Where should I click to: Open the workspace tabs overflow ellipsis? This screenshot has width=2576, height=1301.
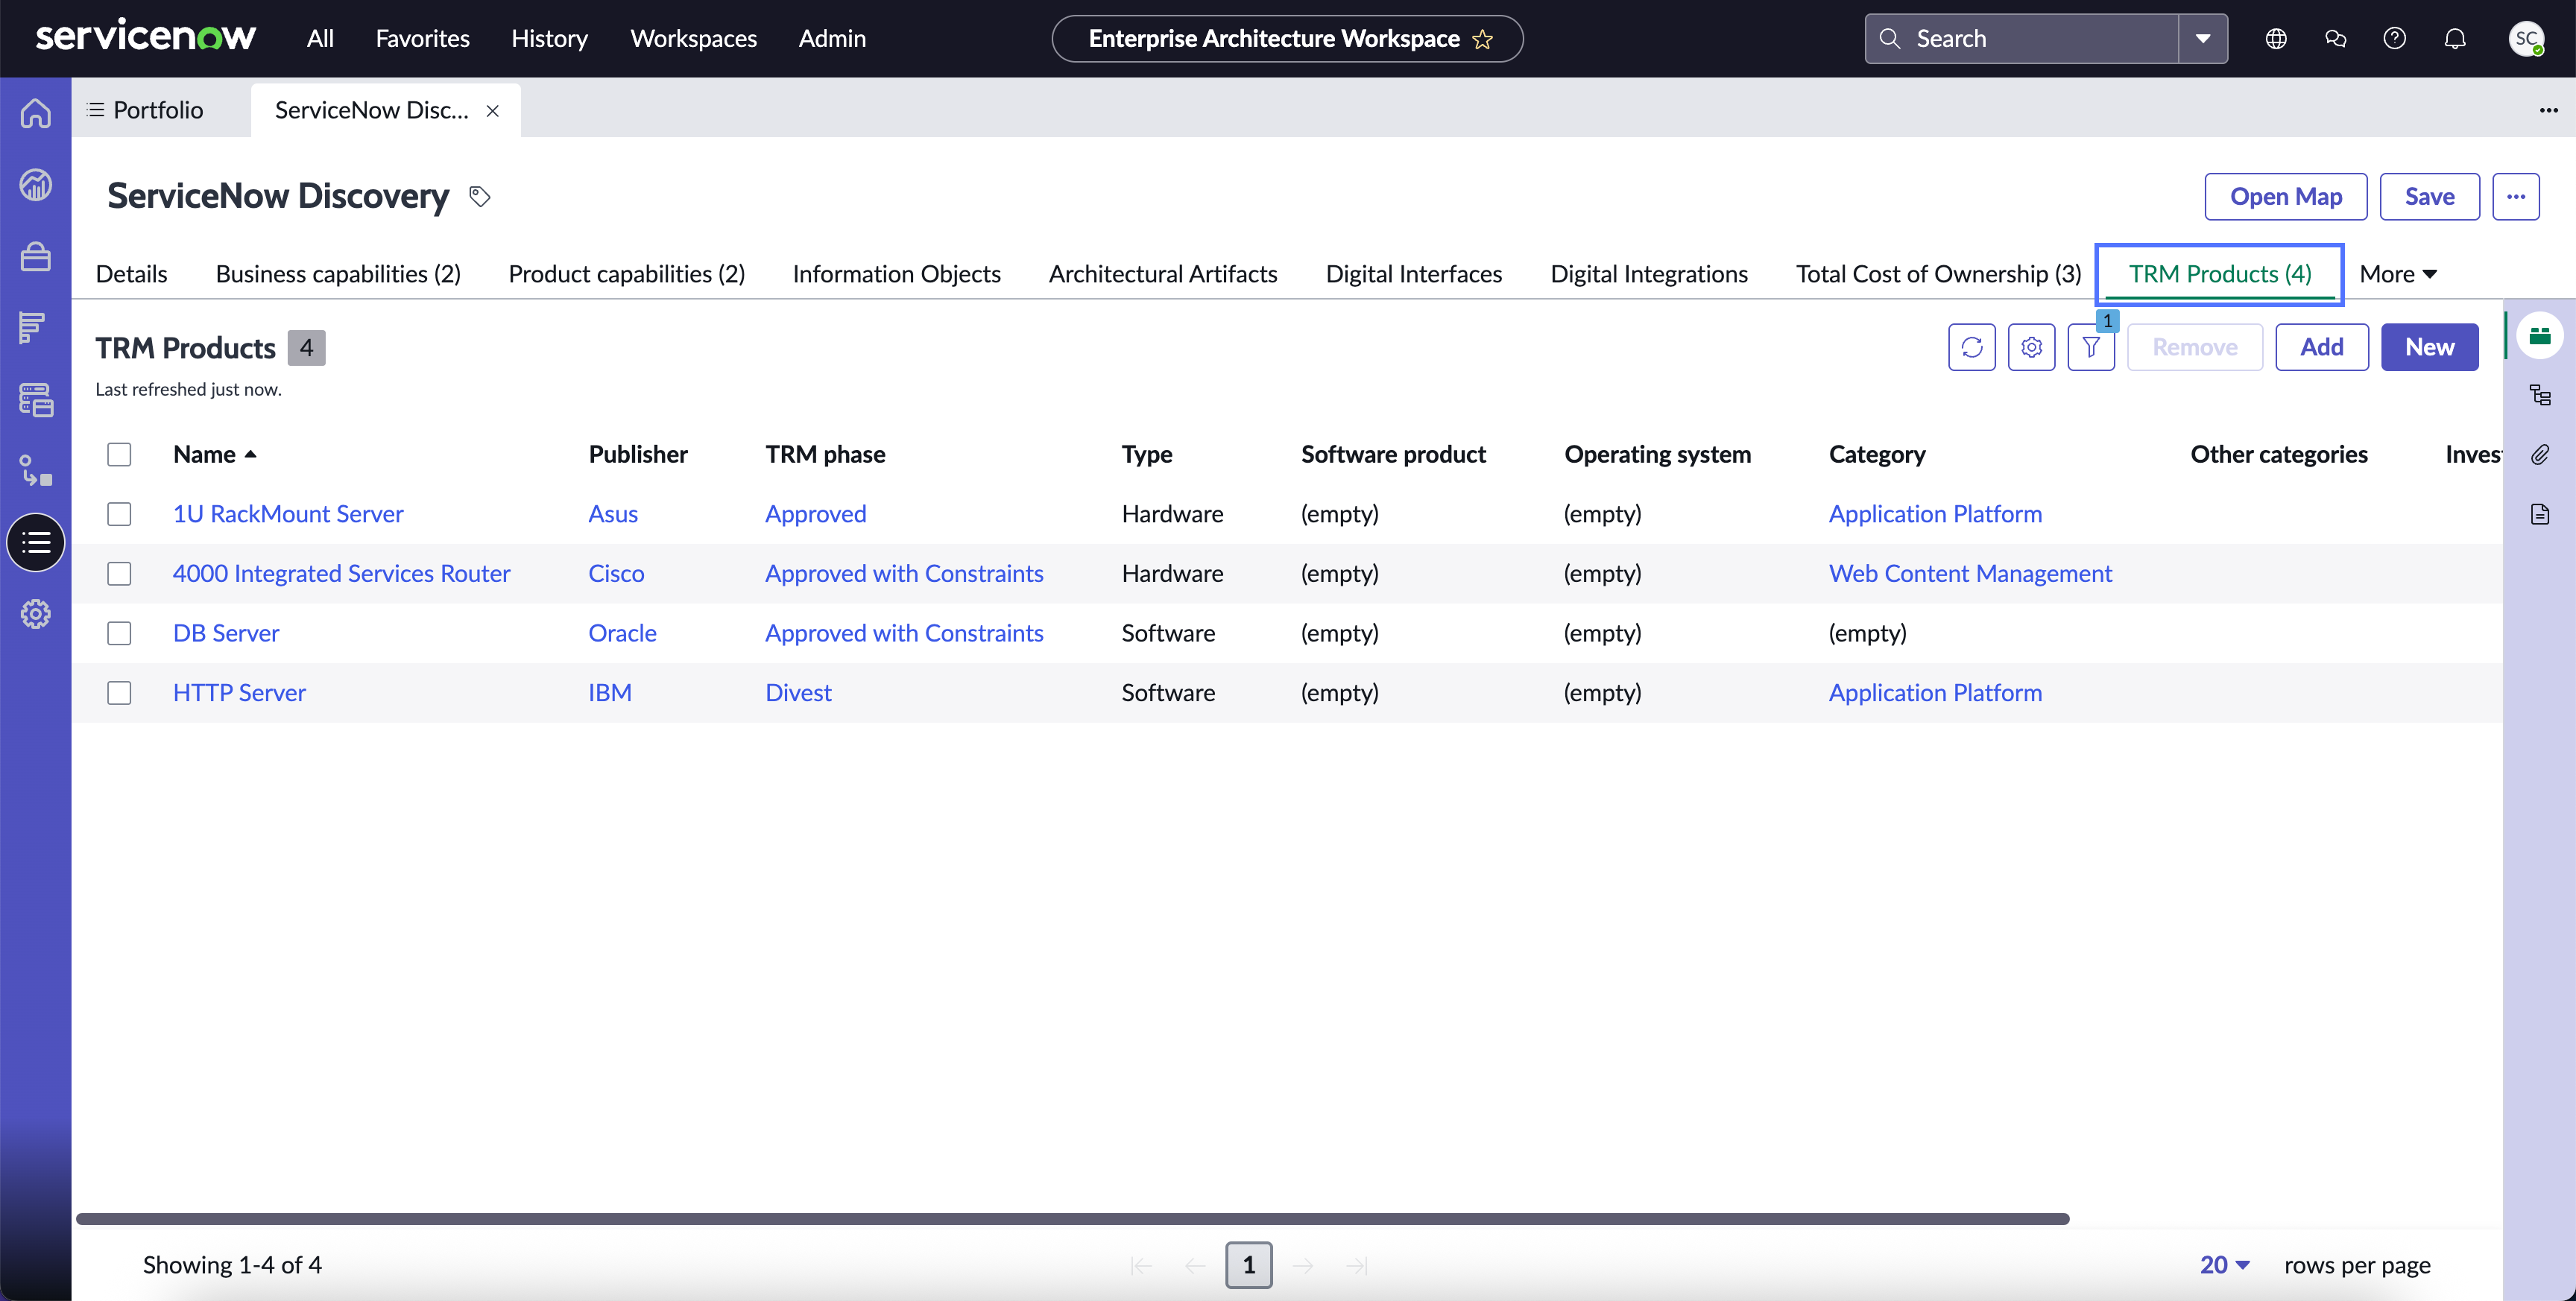tap(2548, 110)
